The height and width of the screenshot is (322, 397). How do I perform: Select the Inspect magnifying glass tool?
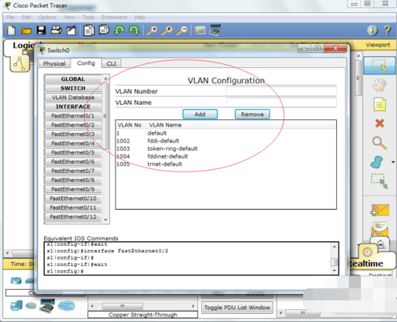click(x=379, y=143)
